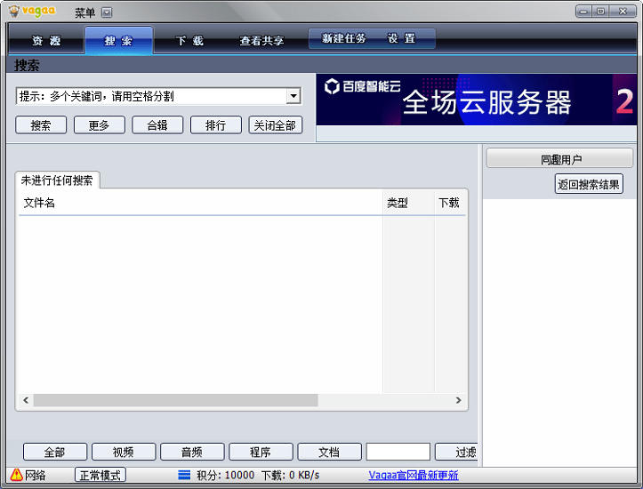Select the 未进行任何搜索 tab
Image resolution: width=643 pixels, height=489 pixels.
(57, 180)
